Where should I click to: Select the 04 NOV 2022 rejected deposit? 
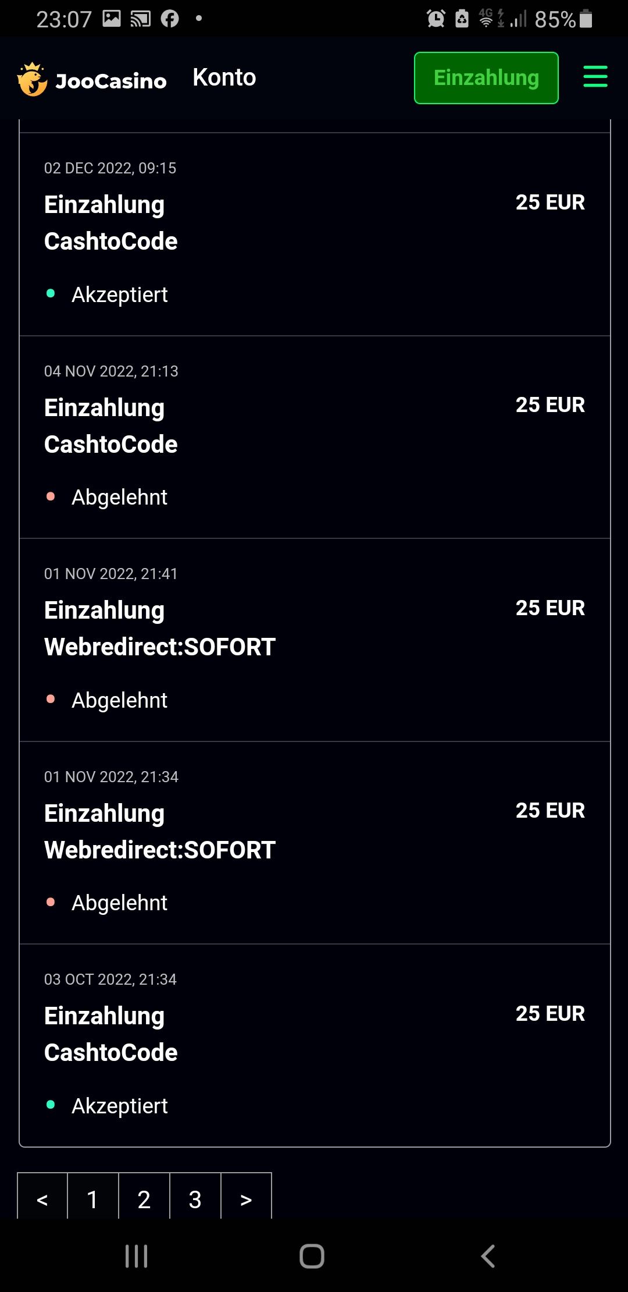(x=314, y=436)
